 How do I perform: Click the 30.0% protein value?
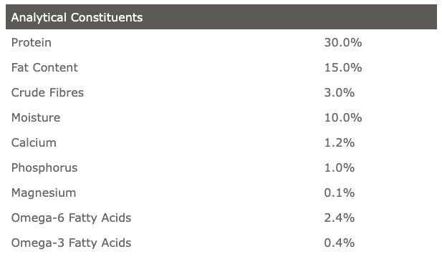pyautogui.click(x=343, y=43)
